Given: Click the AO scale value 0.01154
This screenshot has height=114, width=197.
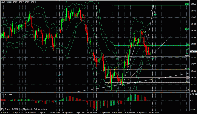Looking at the screenshot, I should pyautogui.click(x=194, y=94).
